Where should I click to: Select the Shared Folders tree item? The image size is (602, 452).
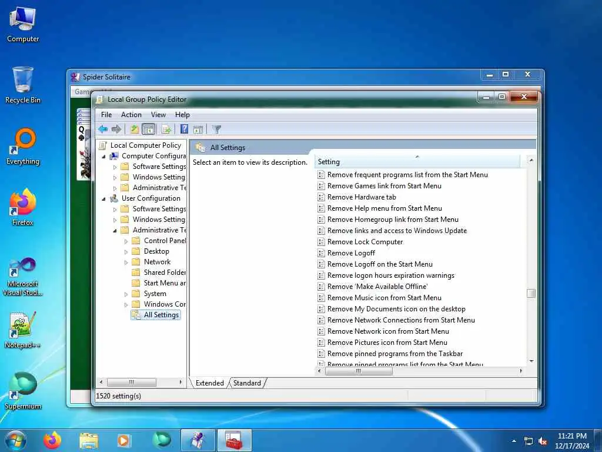tap(165, 272)
